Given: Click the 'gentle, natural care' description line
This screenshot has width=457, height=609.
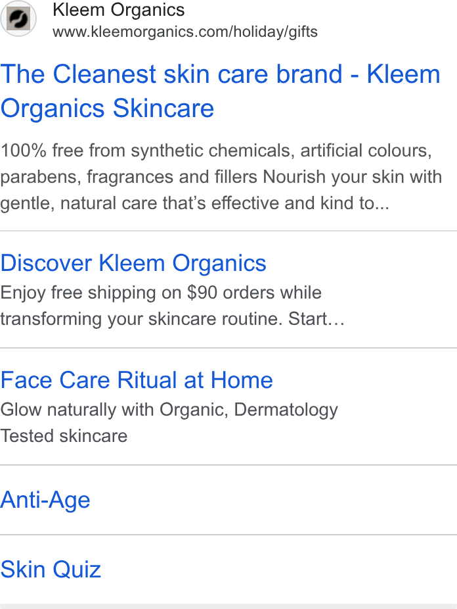Looking at the screenshot, I should pyautogui.click(x=194, y=203).
